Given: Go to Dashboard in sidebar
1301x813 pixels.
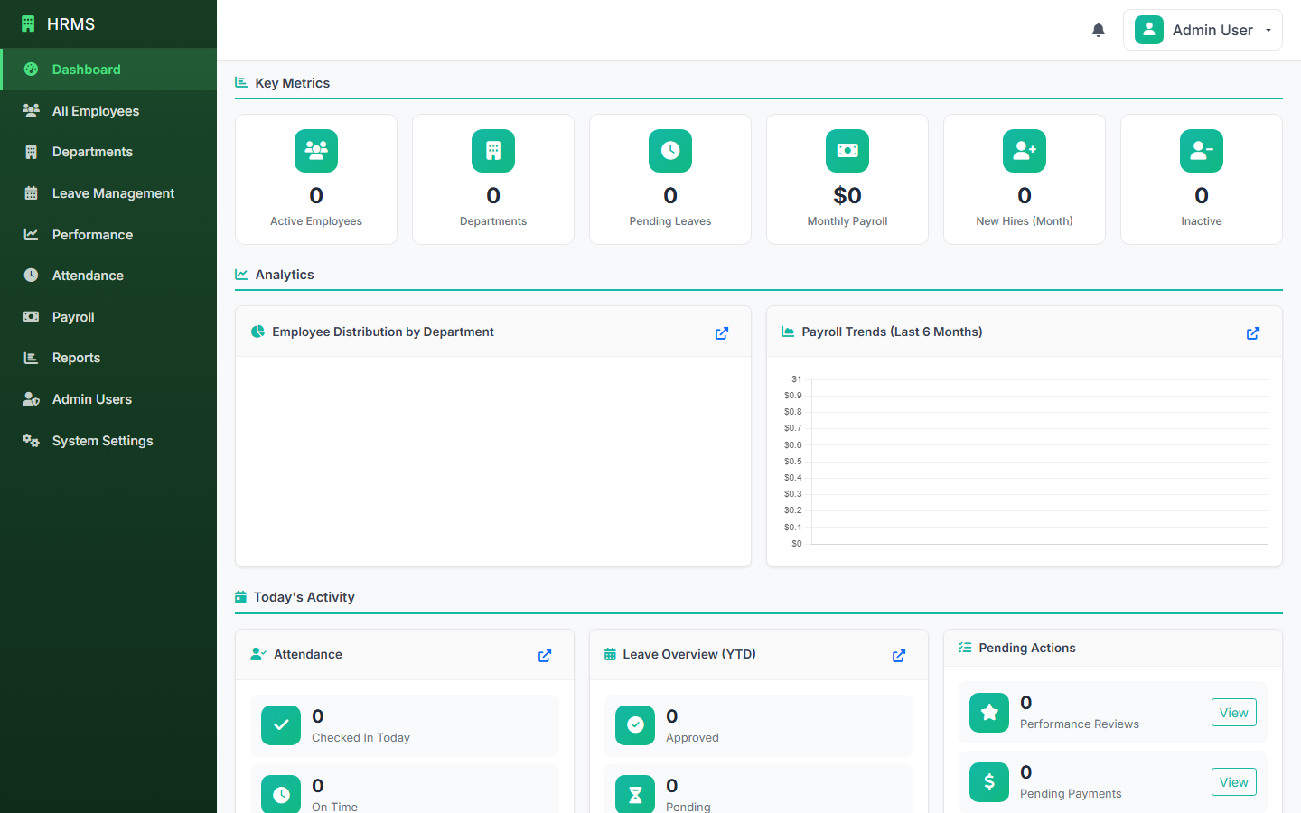Looking at the screenshot, I should coord(108,70).
